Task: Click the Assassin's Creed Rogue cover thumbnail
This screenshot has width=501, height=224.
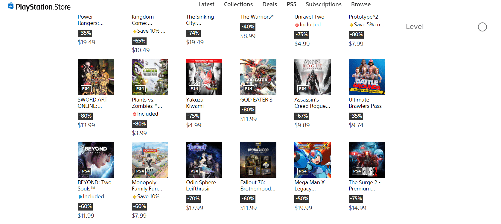Action: pos(313,77)
